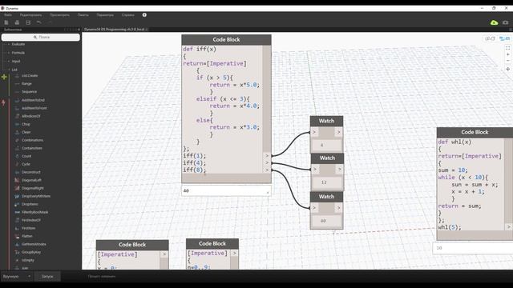Image resolution: width=513 pixels, height=288 pixels.
Task: Click the ContainsItem library node
Action: coord(32,148)
